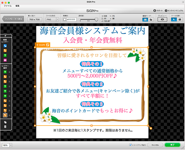Pin the layer panel with pushpin
The height and width of the screenshot is (150, 185).
pos(6,36)
